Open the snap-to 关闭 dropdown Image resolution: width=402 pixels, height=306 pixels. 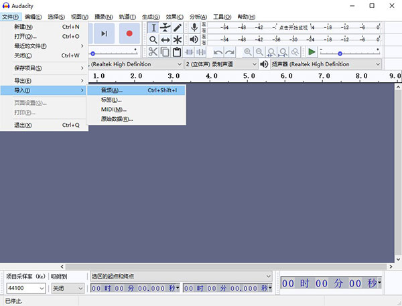click(x=81, y=288)
